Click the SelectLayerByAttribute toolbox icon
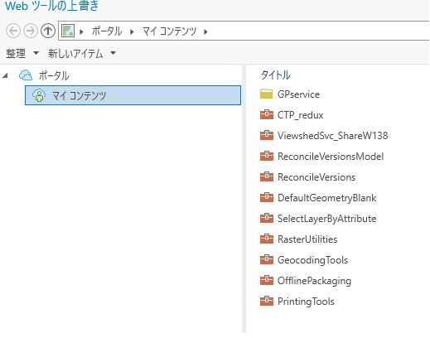 pyautogui.click(x=267, y=218)
